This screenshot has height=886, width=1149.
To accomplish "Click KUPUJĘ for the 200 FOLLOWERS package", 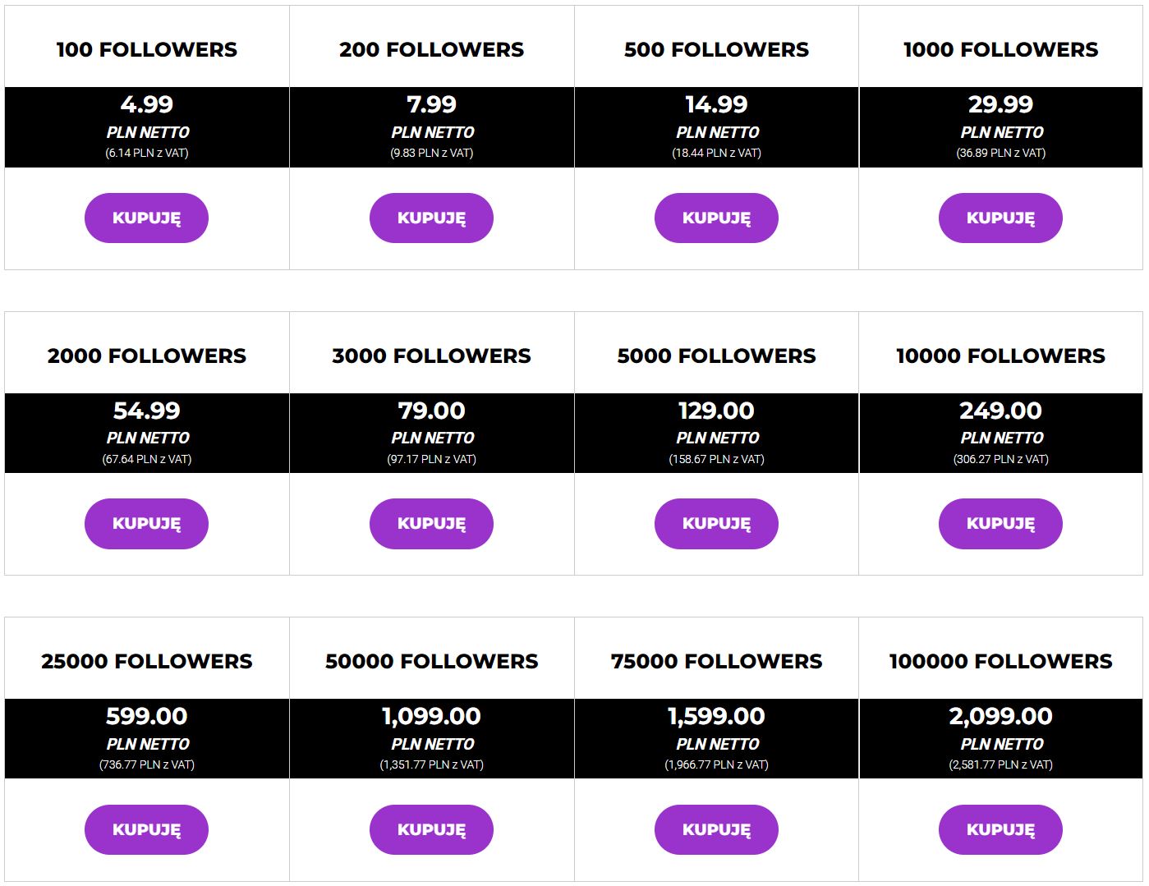I will coord(431,218).
